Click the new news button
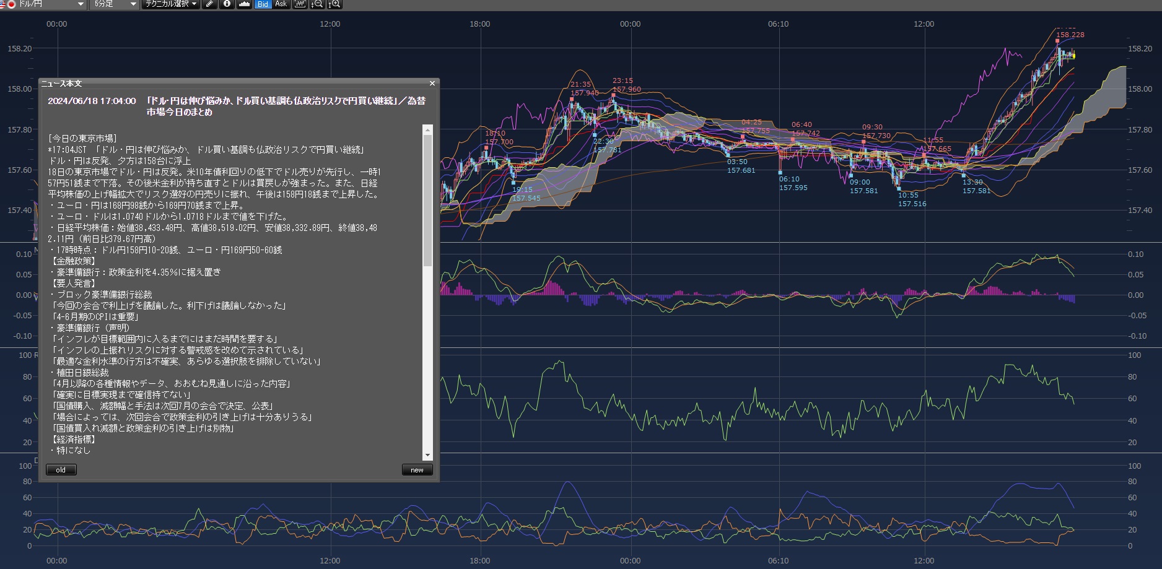 (x=417, y=470)
